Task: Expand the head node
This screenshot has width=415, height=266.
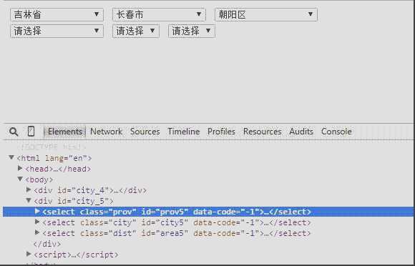Action: [20, 168]
